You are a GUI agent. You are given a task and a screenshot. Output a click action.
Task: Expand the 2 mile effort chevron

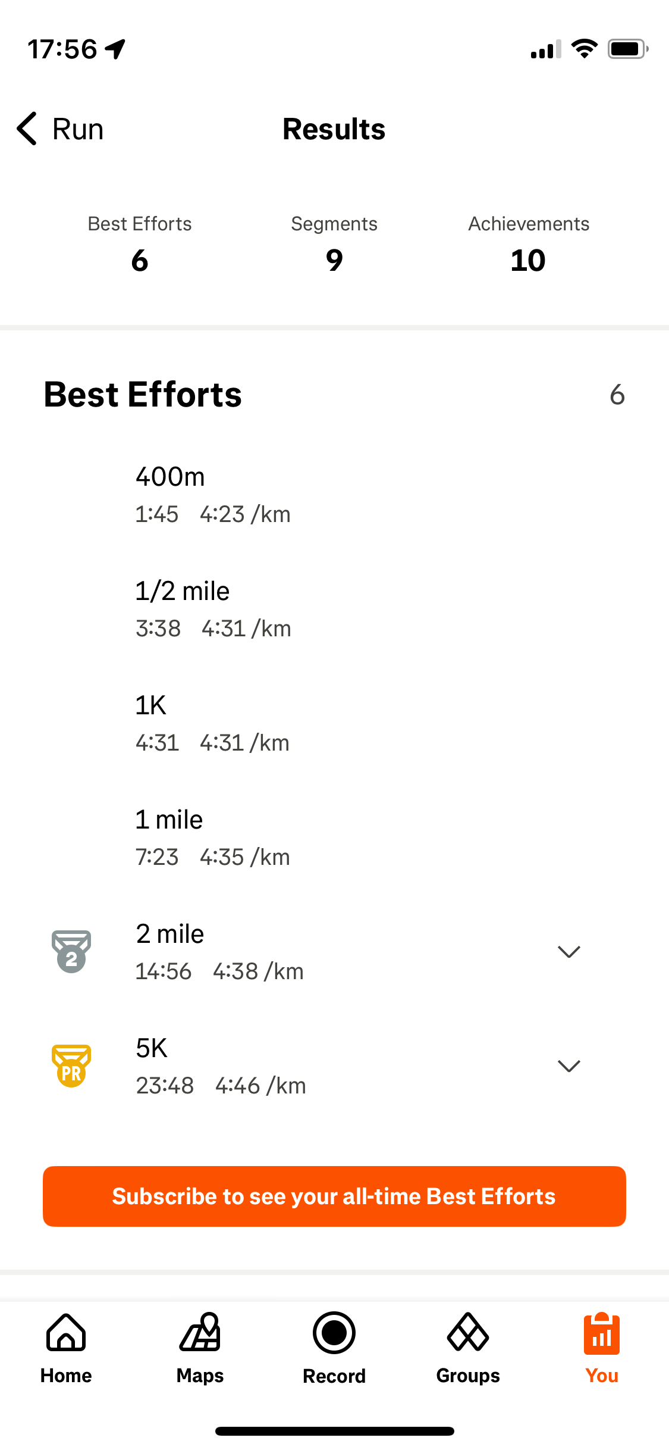[x=569, y=952]
